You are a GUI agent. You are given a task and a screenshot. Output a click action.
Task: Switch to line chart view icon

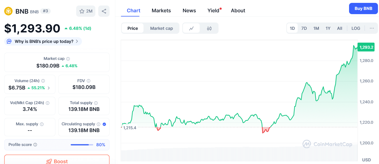click(191, 28)
